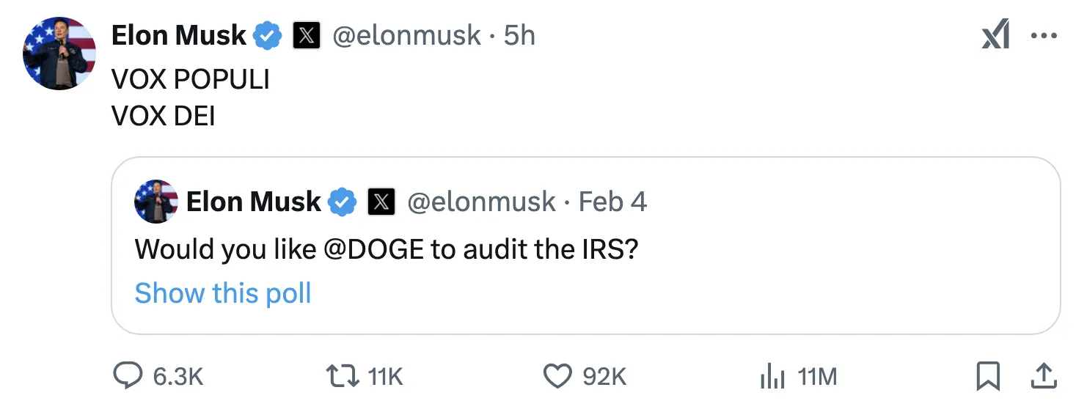This screenshot has height=412, width=1087.
Task: Click verified badge in quoted tweet
Action: click(x=342, y=202)
